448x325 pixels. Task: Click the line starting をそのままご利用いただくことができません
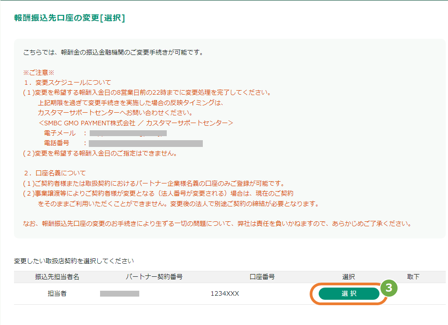[178, 204]
